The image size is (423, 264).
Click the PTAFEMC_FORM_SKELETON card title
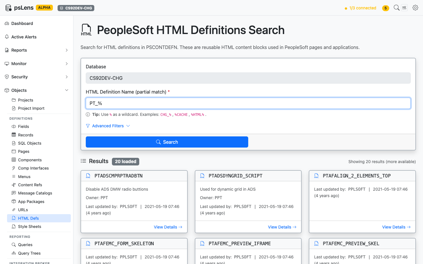tap(124, 244)
